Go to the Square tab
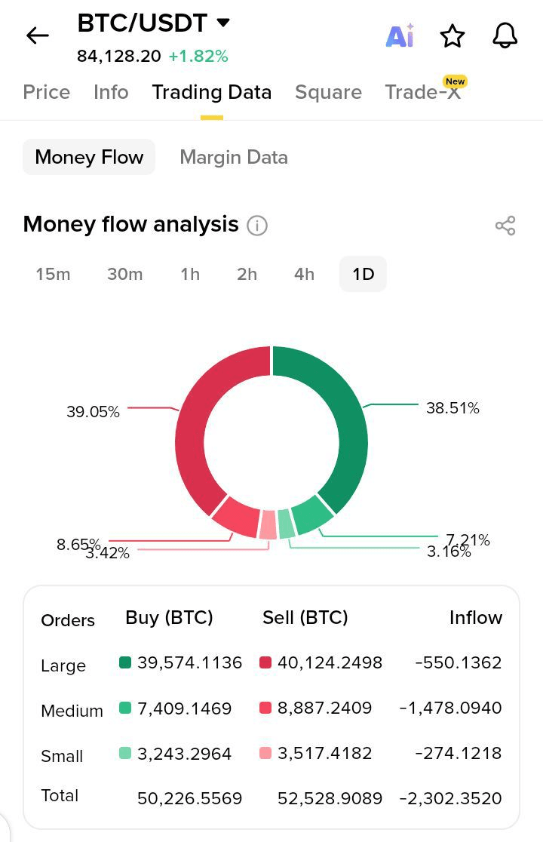The height and width of the screenshot is (842, 543). pyautogui.click(x=328, y=92)
